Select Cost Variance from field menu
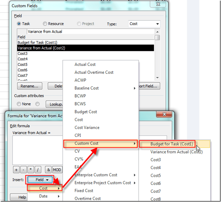The width and height of the screenshot is (221, 202). 87,127
